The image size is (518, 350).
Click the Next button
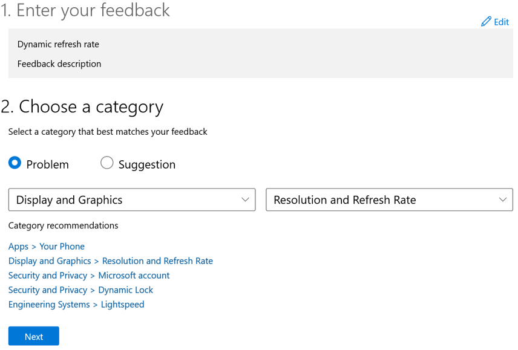(x=33, y=336)
